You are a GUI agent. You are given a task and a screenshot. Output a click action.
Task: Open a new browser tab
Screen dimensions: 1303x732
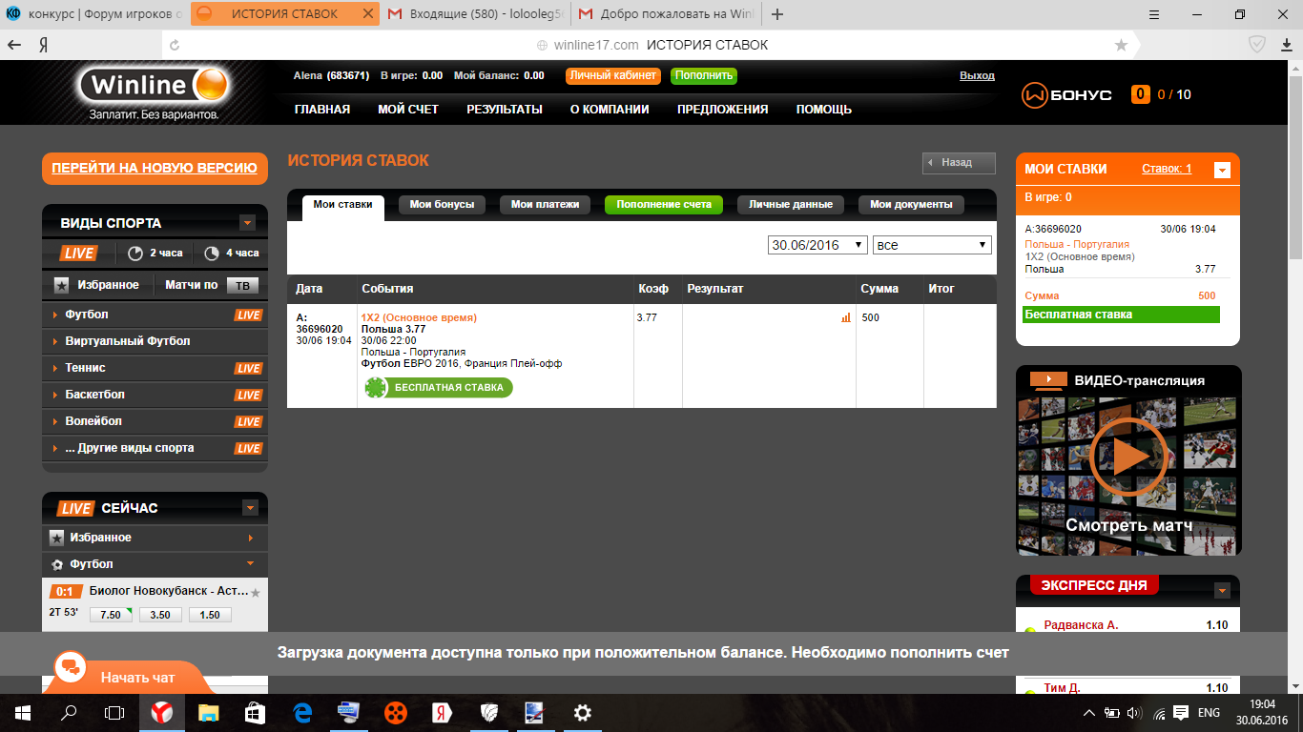(777, 14)
